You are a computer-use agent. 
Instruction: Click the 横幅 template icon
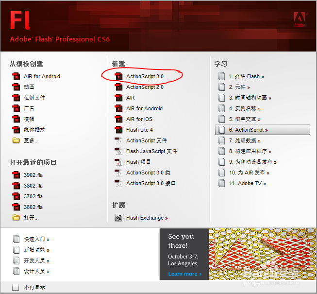pos(16,119)
